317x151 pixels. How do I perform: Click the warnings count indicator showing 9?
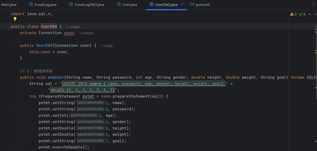(293, 14)
